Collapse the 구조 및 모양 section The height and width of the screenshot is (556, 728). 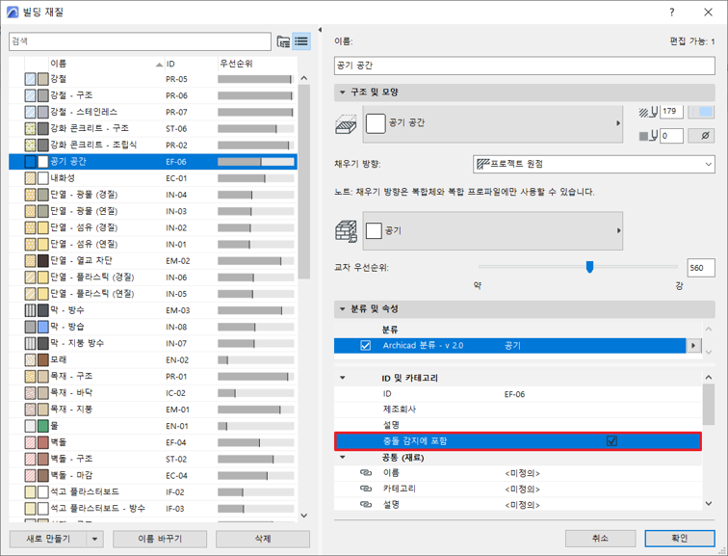pyautogui.click(x=342, y=93)
